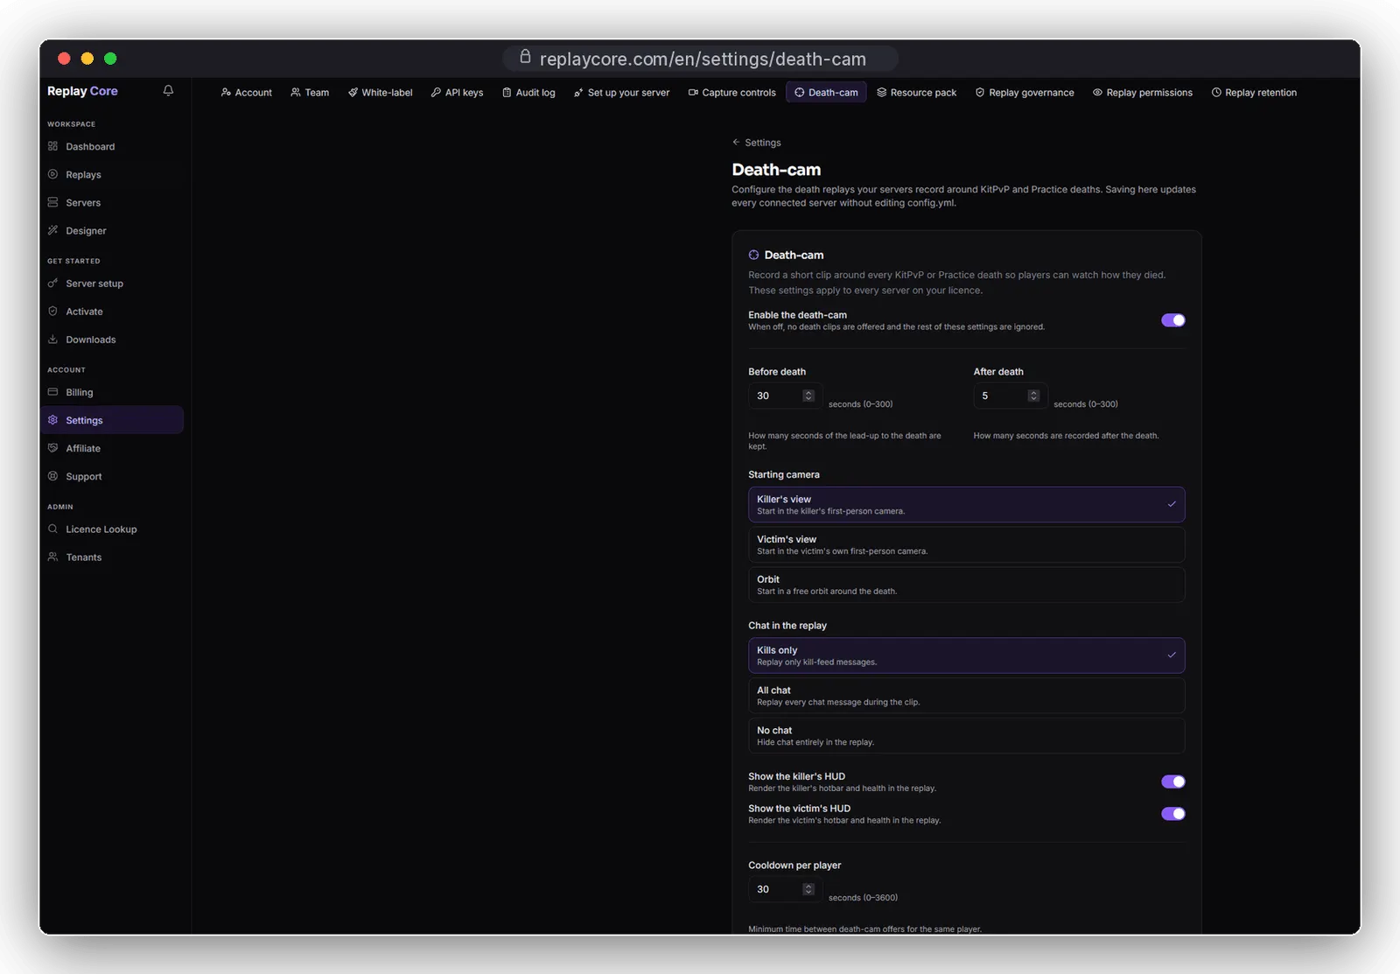Click the Replay Core logo
This screenshot has width=1400, height=974.
coord(82,91)
